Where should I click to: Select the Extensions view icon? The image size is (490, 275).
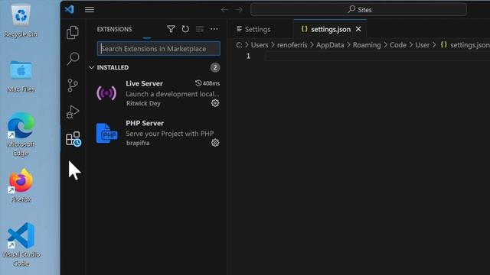point(73,139)
